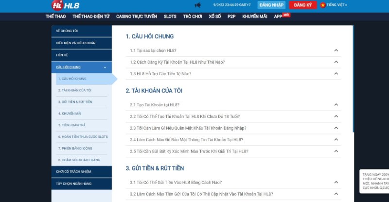
Task: Open the TIẾNG VIỆT language dropdown
Action: click(336, 5)
